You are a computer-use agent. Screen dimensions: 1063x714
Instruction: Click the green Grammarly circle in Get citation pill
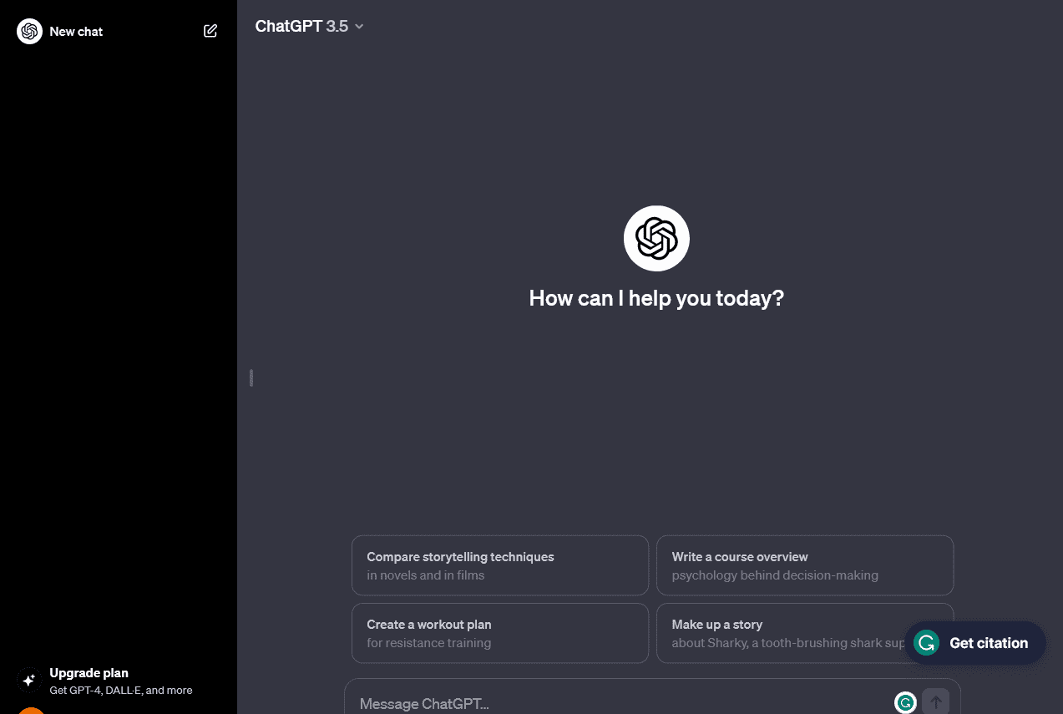click(926, 643)
